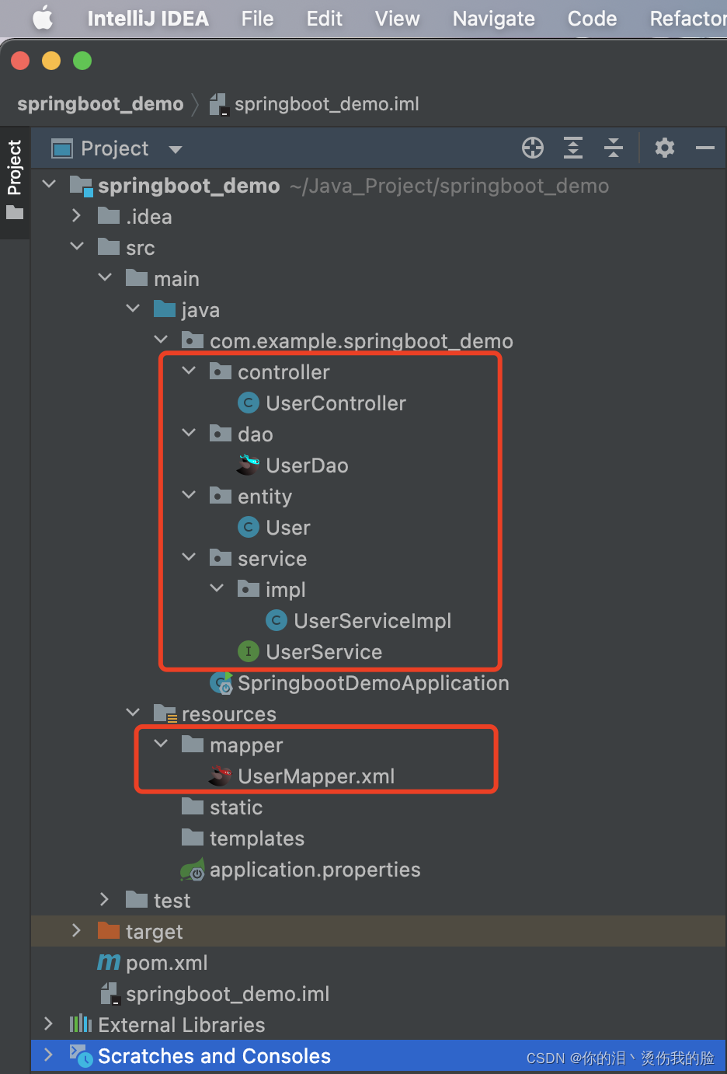The image size is (727, 1074).
Task: Click the Expand All toolbar icon
Action: 573,148
